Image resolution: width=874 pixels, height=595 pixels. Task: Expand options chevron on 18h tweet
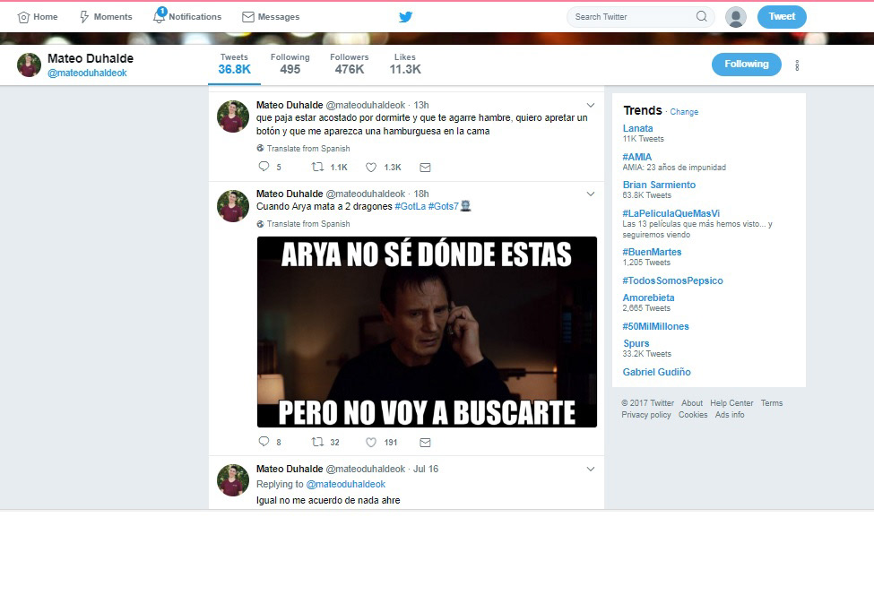(x=590, y=194)
